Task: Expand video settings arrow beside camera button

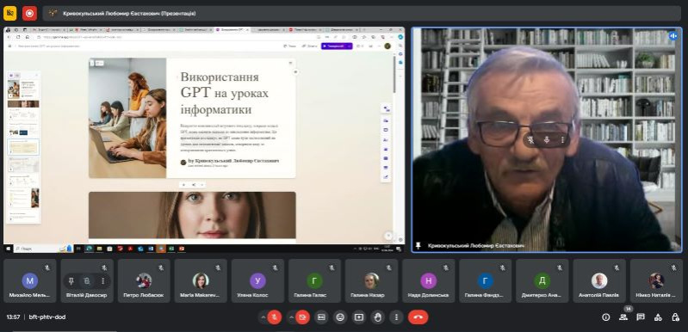Action: coord(291,317)
